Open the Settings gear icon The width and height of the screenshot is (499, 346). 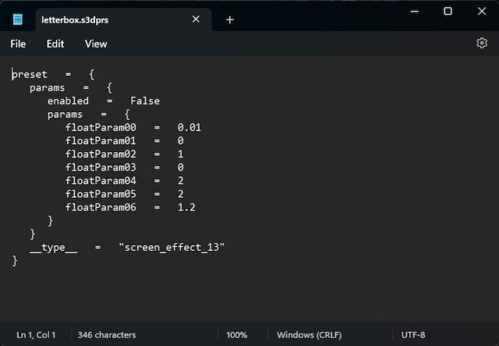(481, 44)
